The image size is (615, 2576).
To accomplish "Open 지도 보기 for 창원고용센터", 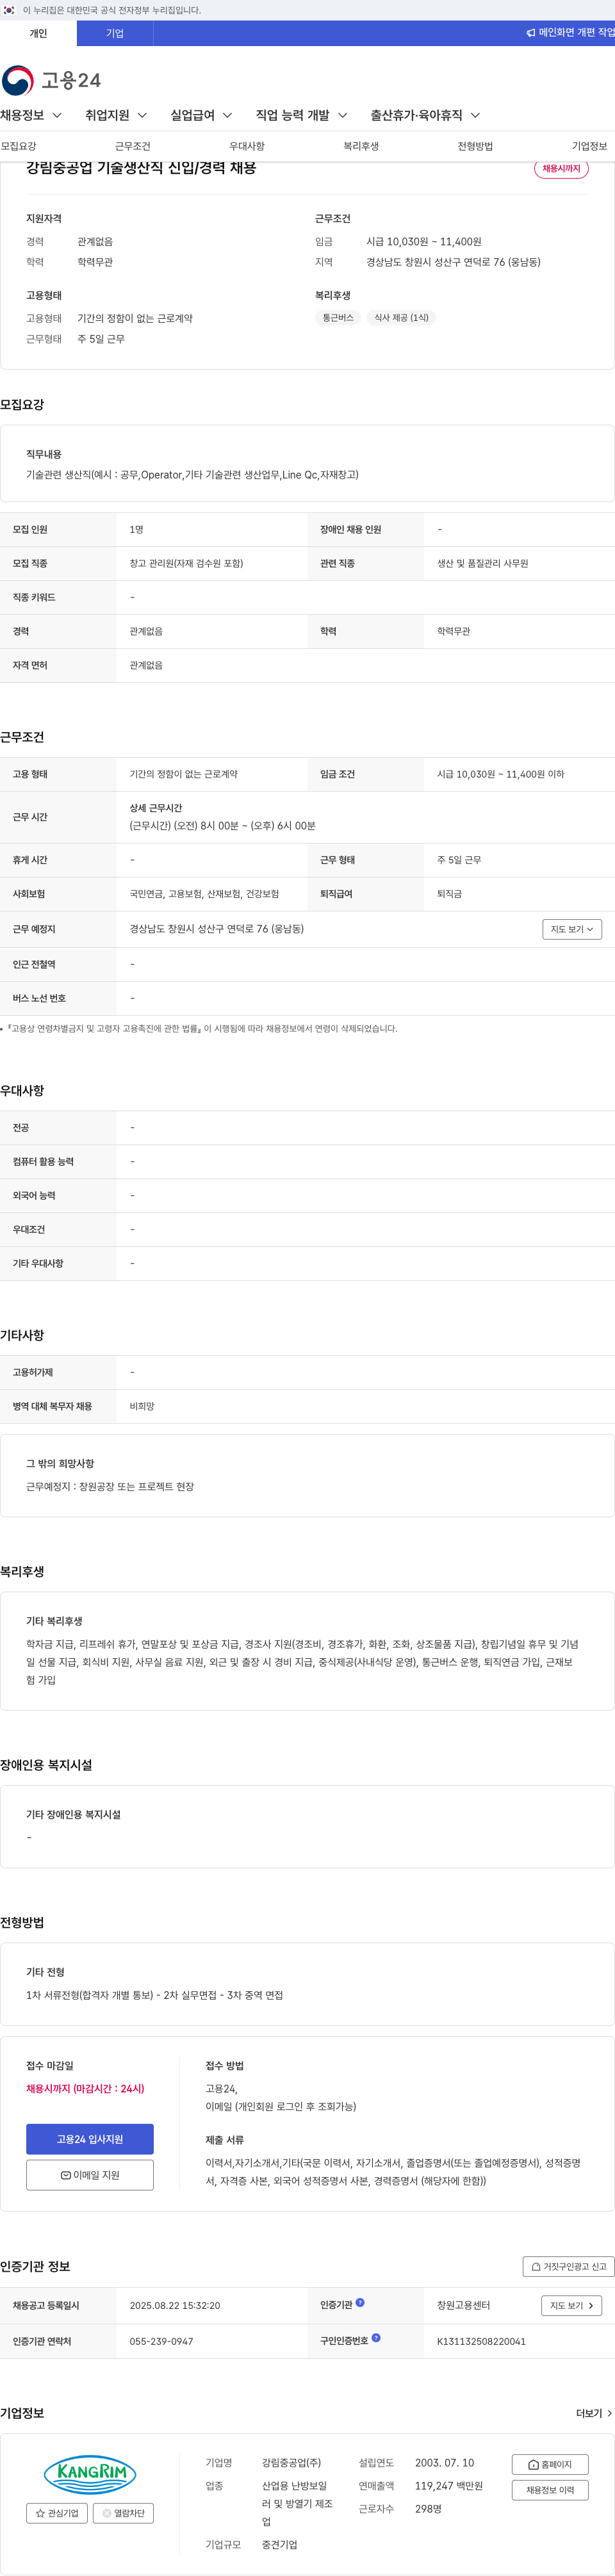I will pyautogui.click(x=572, y=2305).
